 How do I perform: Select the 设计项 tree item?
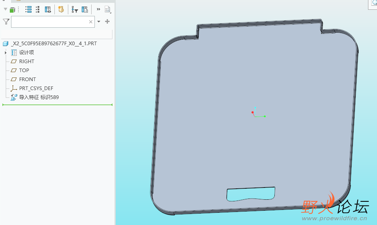tap(27, 53)
